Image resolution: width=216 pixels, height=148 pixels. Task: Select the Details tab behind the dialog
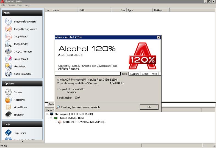point(51,104)
